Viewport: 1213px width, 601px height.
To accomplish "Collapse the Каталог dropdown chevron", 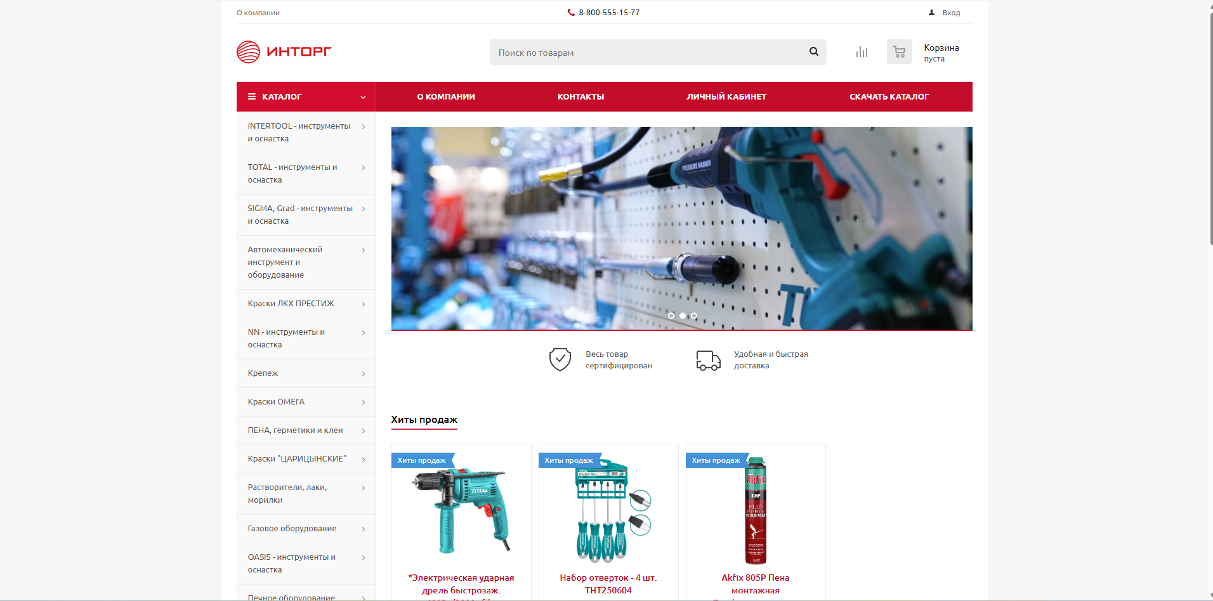I will tap(363, 97).
